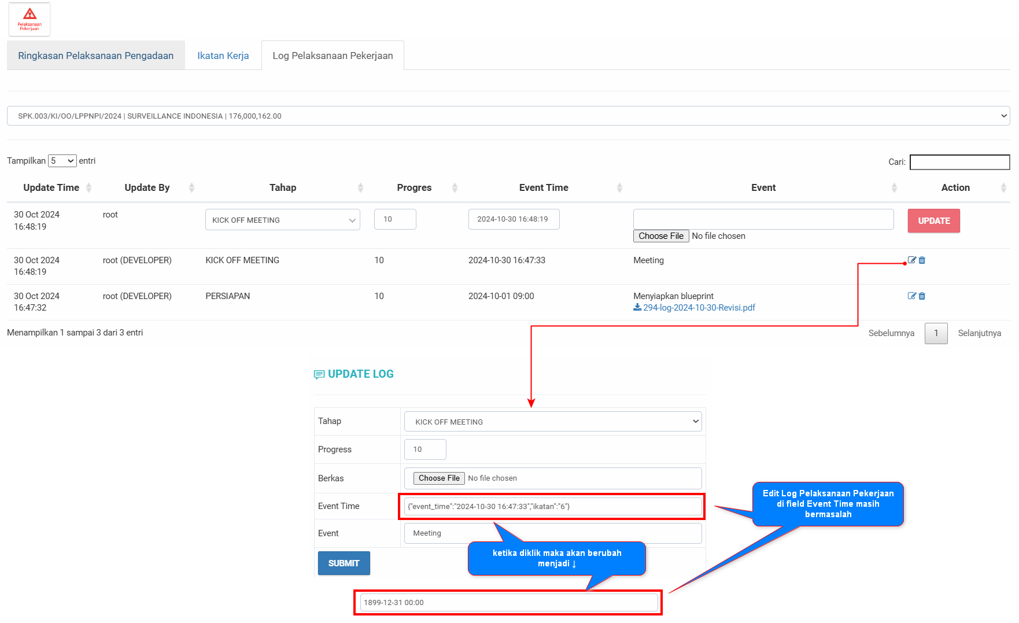Edit the Menyiapkan blueprint log entry
This screenshot has width=1019, height=623.
[911, 296]
